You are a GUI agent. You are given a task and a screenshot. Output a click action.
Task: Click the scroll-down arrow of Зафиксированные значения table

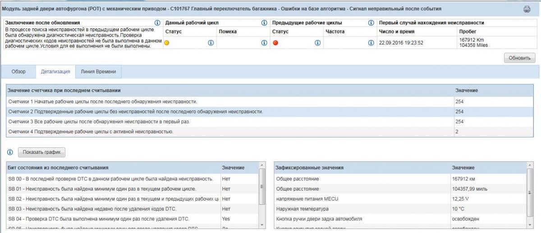[x=530, y=224]
